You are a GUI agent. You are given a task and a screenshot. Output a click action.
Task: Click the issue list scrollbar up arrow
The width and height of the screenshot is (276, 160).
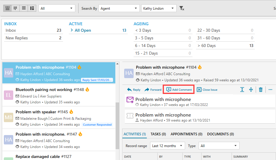click(117, 64)
